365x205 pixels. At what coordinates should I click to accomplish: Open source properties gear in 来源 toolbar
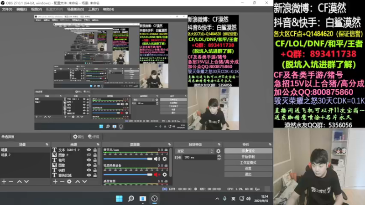(x=69, y=181)
